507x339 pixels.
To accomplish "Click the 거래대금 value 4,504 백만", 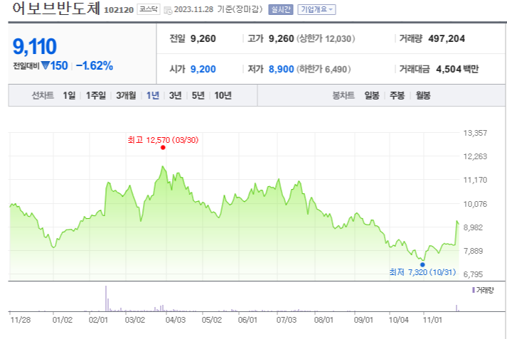I will [457, 69].
